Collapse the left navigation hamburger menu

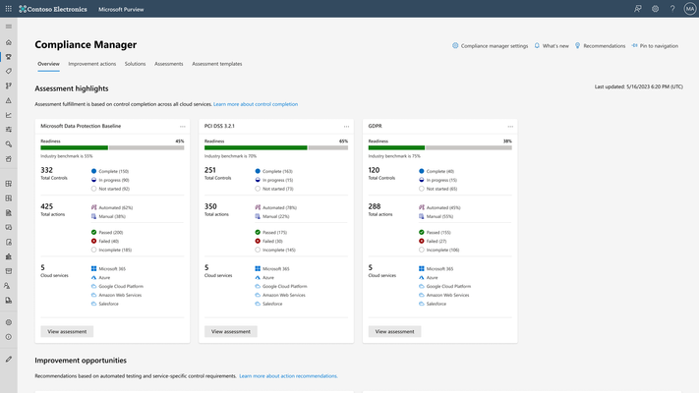tap(9, 27)
